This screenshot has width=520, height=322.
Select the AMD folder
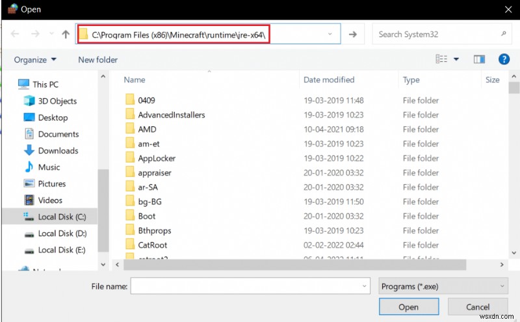tap(147, 129)
